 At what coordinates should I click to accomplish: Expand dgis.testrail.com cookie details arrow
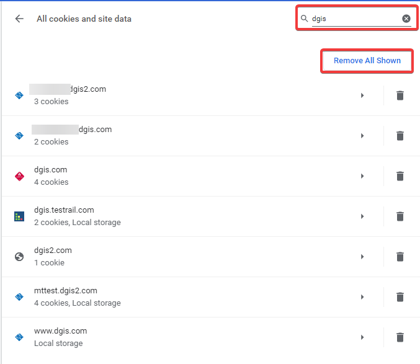coord(362,216)
